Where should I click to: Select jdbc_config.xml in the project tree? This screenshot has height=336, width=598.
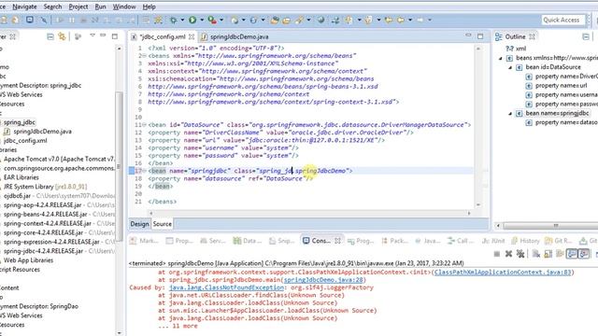(25, 141)
